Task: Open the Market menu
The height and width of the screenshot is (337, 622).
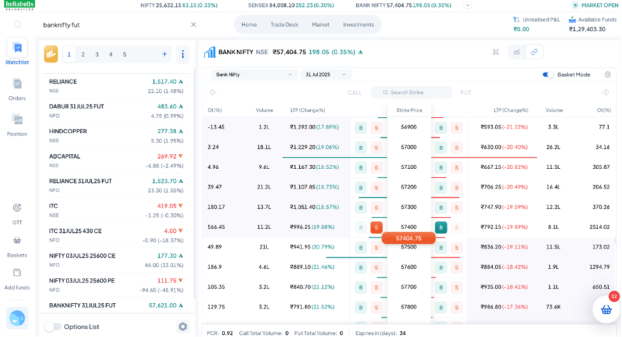Action: click(320, 25)
